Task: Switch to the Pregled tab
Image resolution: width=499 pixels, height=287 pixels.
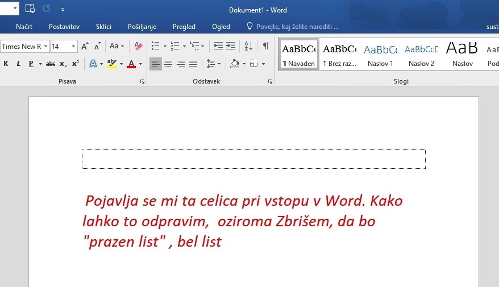Action: click(184, 27)
